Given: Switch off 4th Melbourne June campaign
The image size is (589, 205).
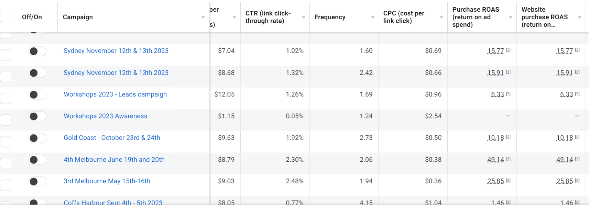Looking at the screenshot, I should coord(37,160).
